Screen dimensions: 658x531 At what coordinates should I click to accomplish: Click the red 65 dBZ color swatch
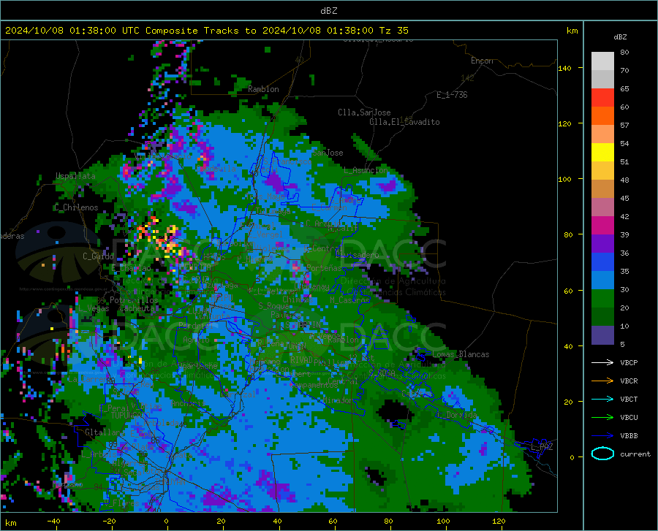click(602, 98)
